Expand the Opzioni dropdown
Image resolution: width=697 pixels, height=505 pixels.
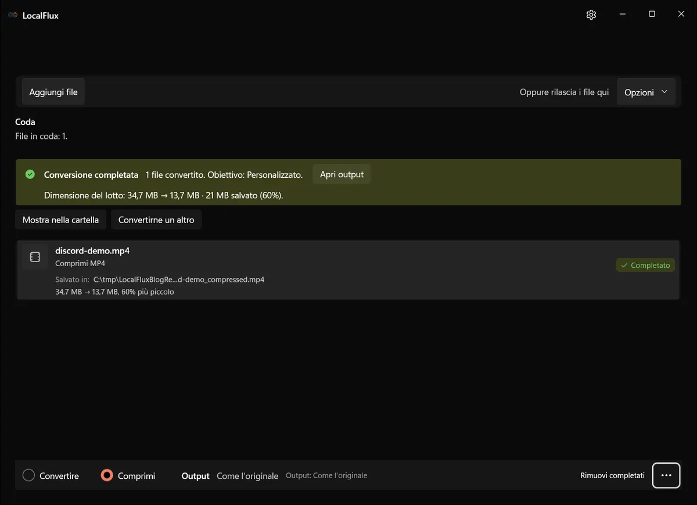point(646,92)
